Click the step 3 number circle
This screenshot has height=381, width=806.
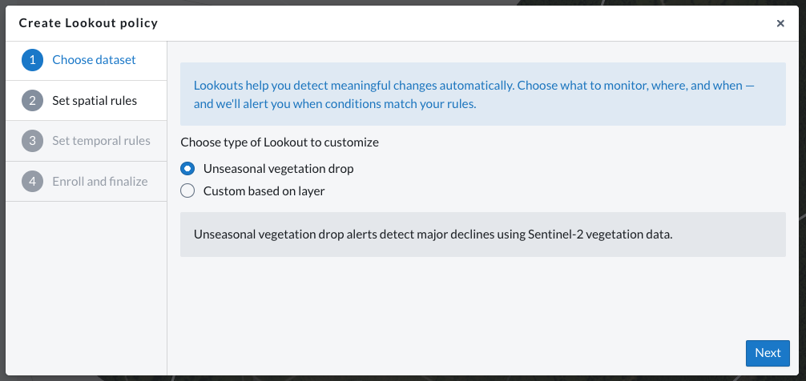point(33,141)
